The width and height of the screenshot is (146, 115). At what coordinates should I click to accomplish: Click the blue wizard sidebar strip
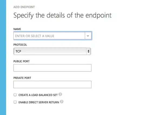coord(3,57)
